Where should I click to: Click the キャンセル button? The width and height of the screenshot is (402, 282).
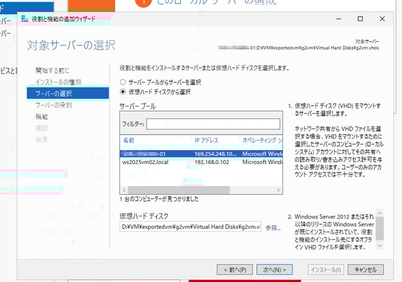[x=366, y=270]
